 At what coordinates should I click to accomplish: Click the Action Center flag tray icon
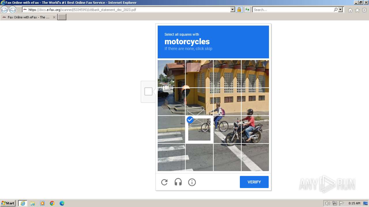(342, 203)
